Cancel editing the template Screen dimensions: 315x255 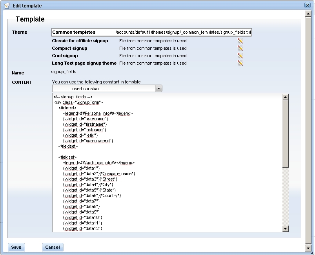pyautogui.click(x=53, y=247)
